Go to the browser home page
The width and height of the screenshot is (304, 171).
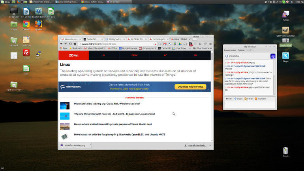[x=75, y=44]
